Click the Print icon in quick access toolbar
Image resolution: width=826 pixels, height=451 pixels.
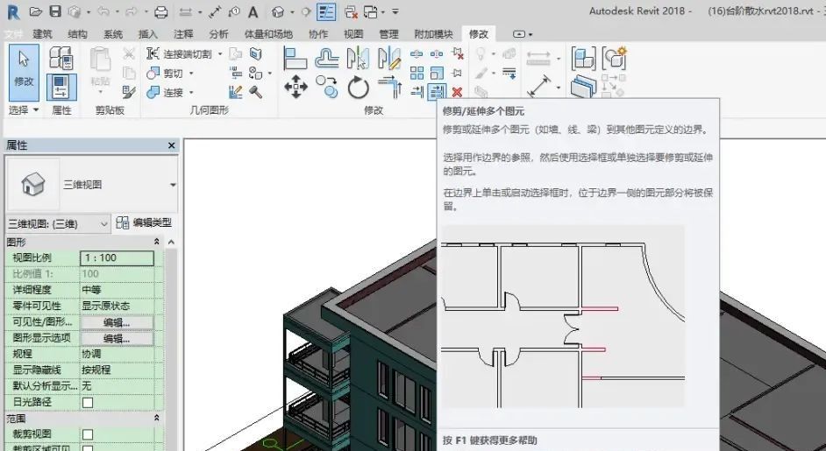(160, 12)
